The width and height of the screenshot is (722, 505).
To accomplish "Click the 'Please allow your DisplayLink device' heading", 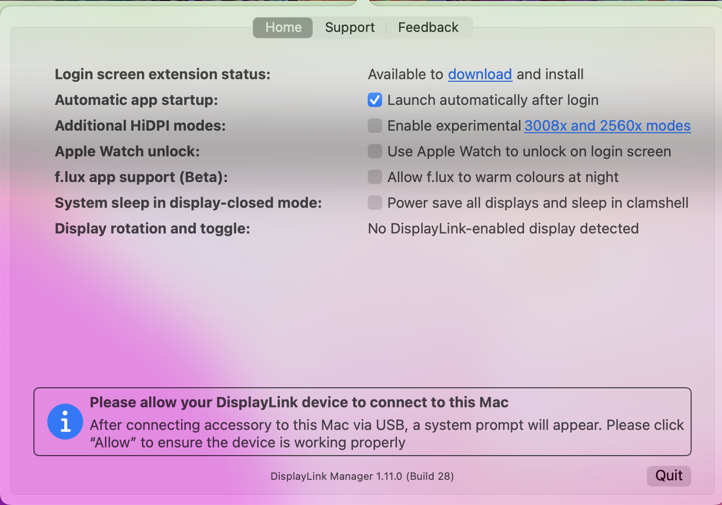I will point(299,402).
